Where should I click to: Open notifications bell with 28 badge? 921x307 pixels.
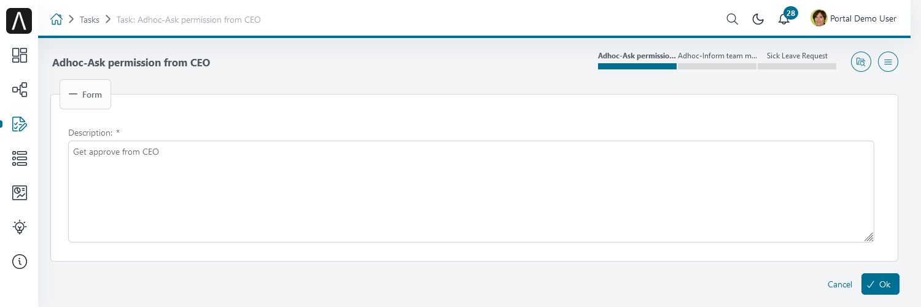(x=784, y=19)
